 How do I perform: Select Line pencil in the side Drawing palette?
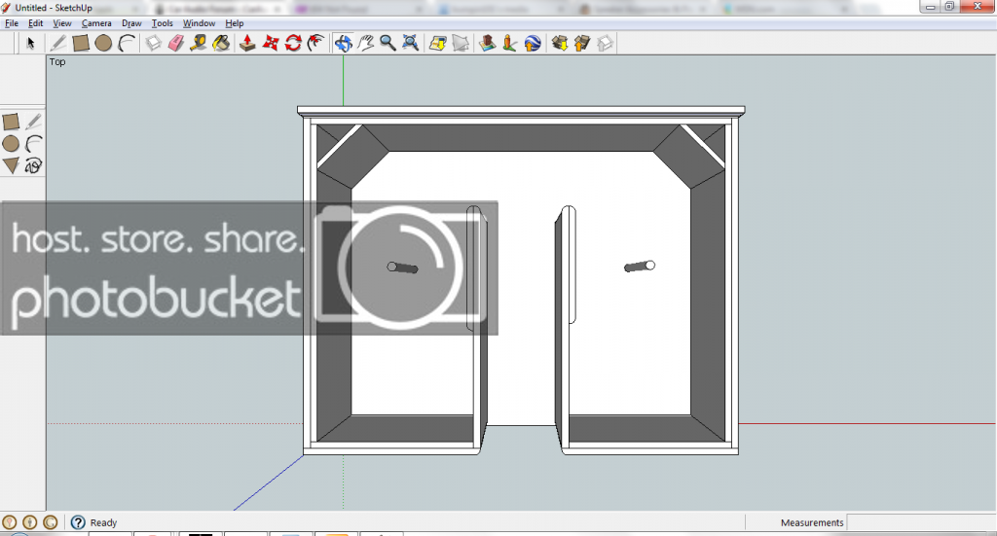coord(34,122)
